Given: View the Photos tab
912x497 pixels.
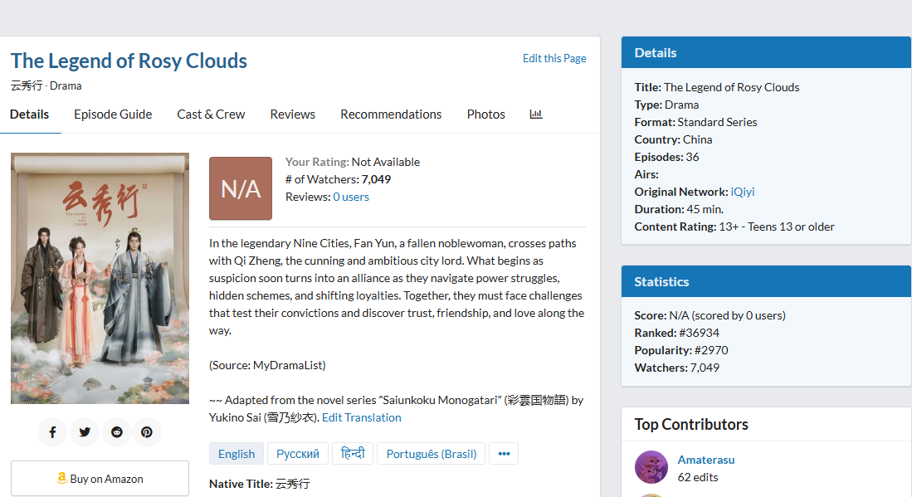Looking at the screenshot, I should point(485,115).
